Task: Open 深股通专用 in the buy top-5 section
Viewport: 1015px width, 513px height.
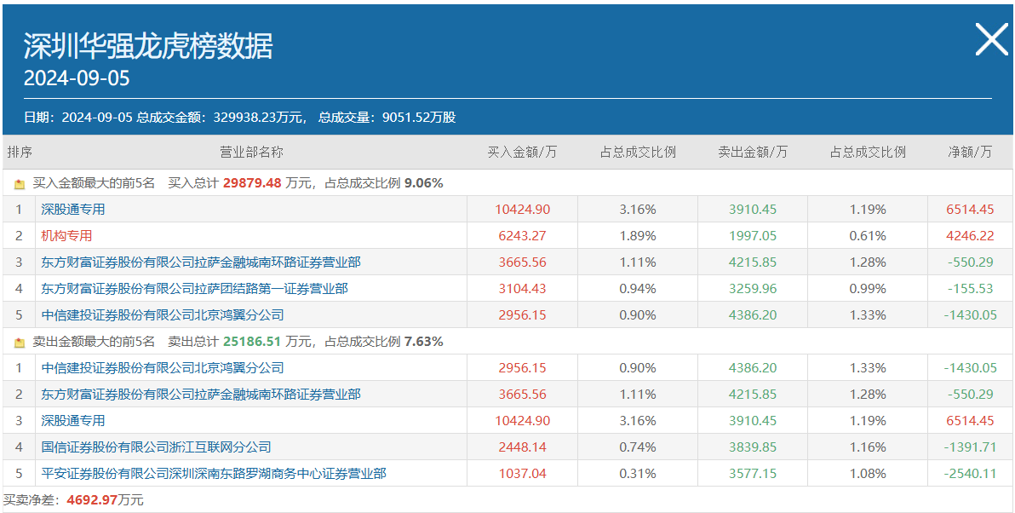Action: (x=73, y=209)
